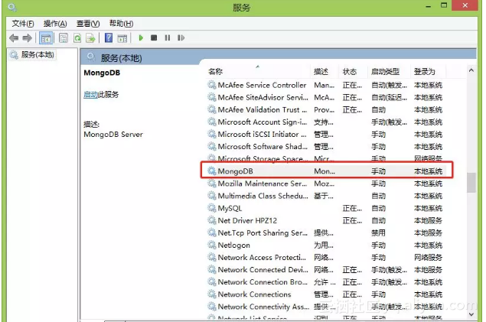Select Network Connected Devices row
The height and width of the screenshot is (322, 486).
[x=327, y=270]
